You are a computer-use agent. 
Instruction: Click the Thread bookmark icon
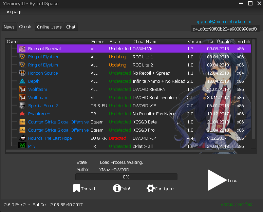(76, 188)
